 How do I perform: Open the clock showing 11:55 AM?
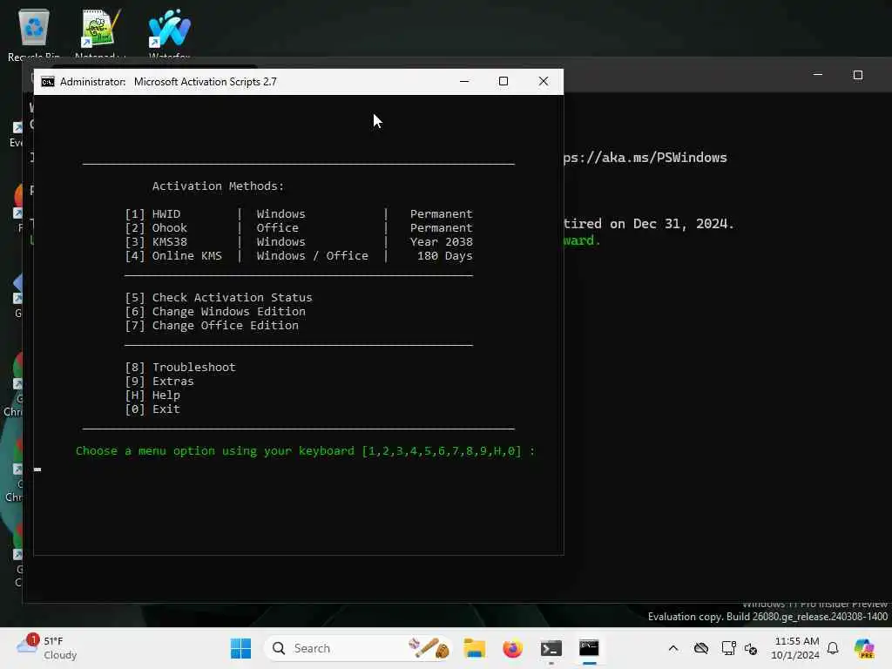pyautogui.click(x=796, y=648)
